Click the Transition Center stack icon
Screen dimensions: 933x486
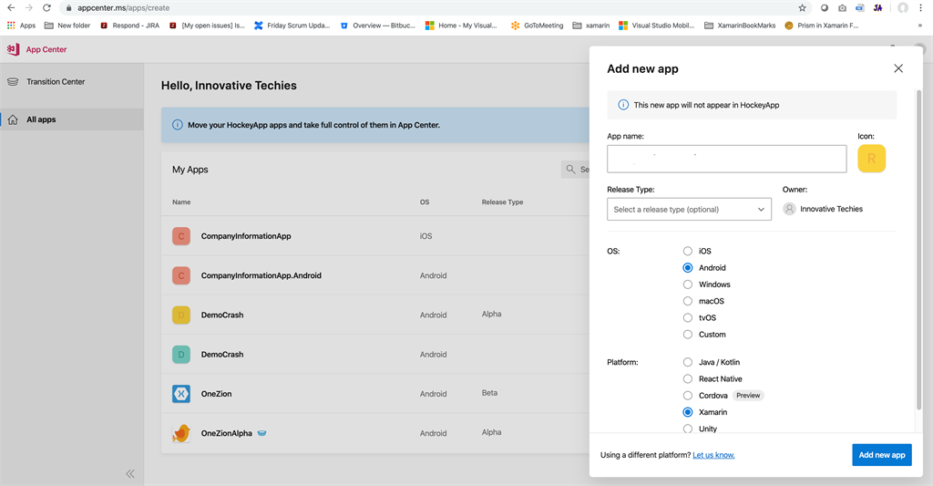pyautogui.click(x=13, y=81)
